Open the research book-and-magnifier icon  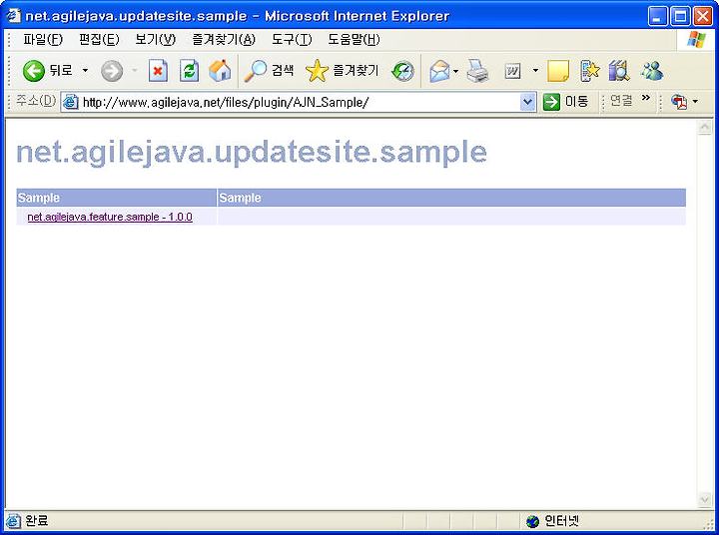pyautogui.click(x=619, y=71)
